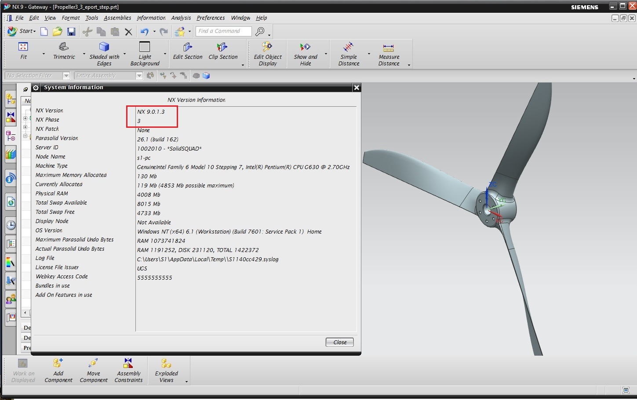The image size is (637, 400).
Task: Click the Command Finder magnifier icon
Action: [x=260, y=31]
